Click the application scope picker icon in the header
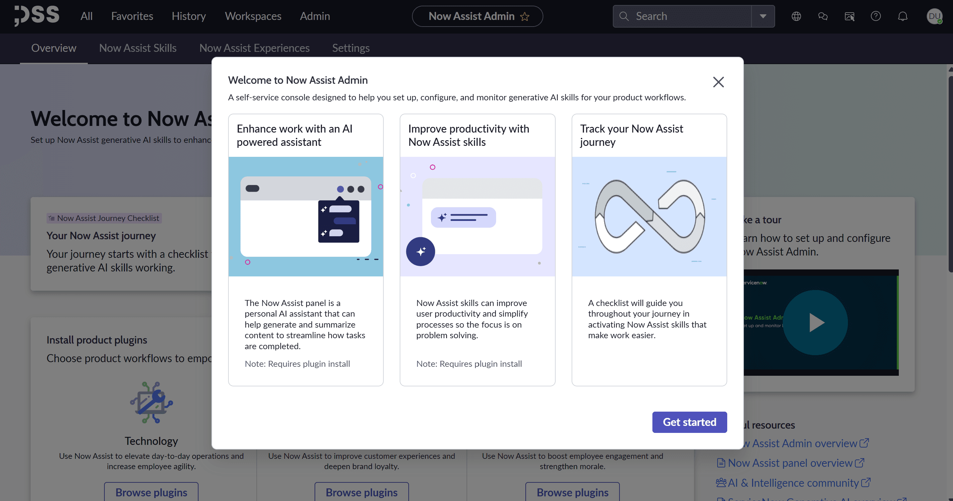This screenshot has width=953, height=501. (849, 16)
